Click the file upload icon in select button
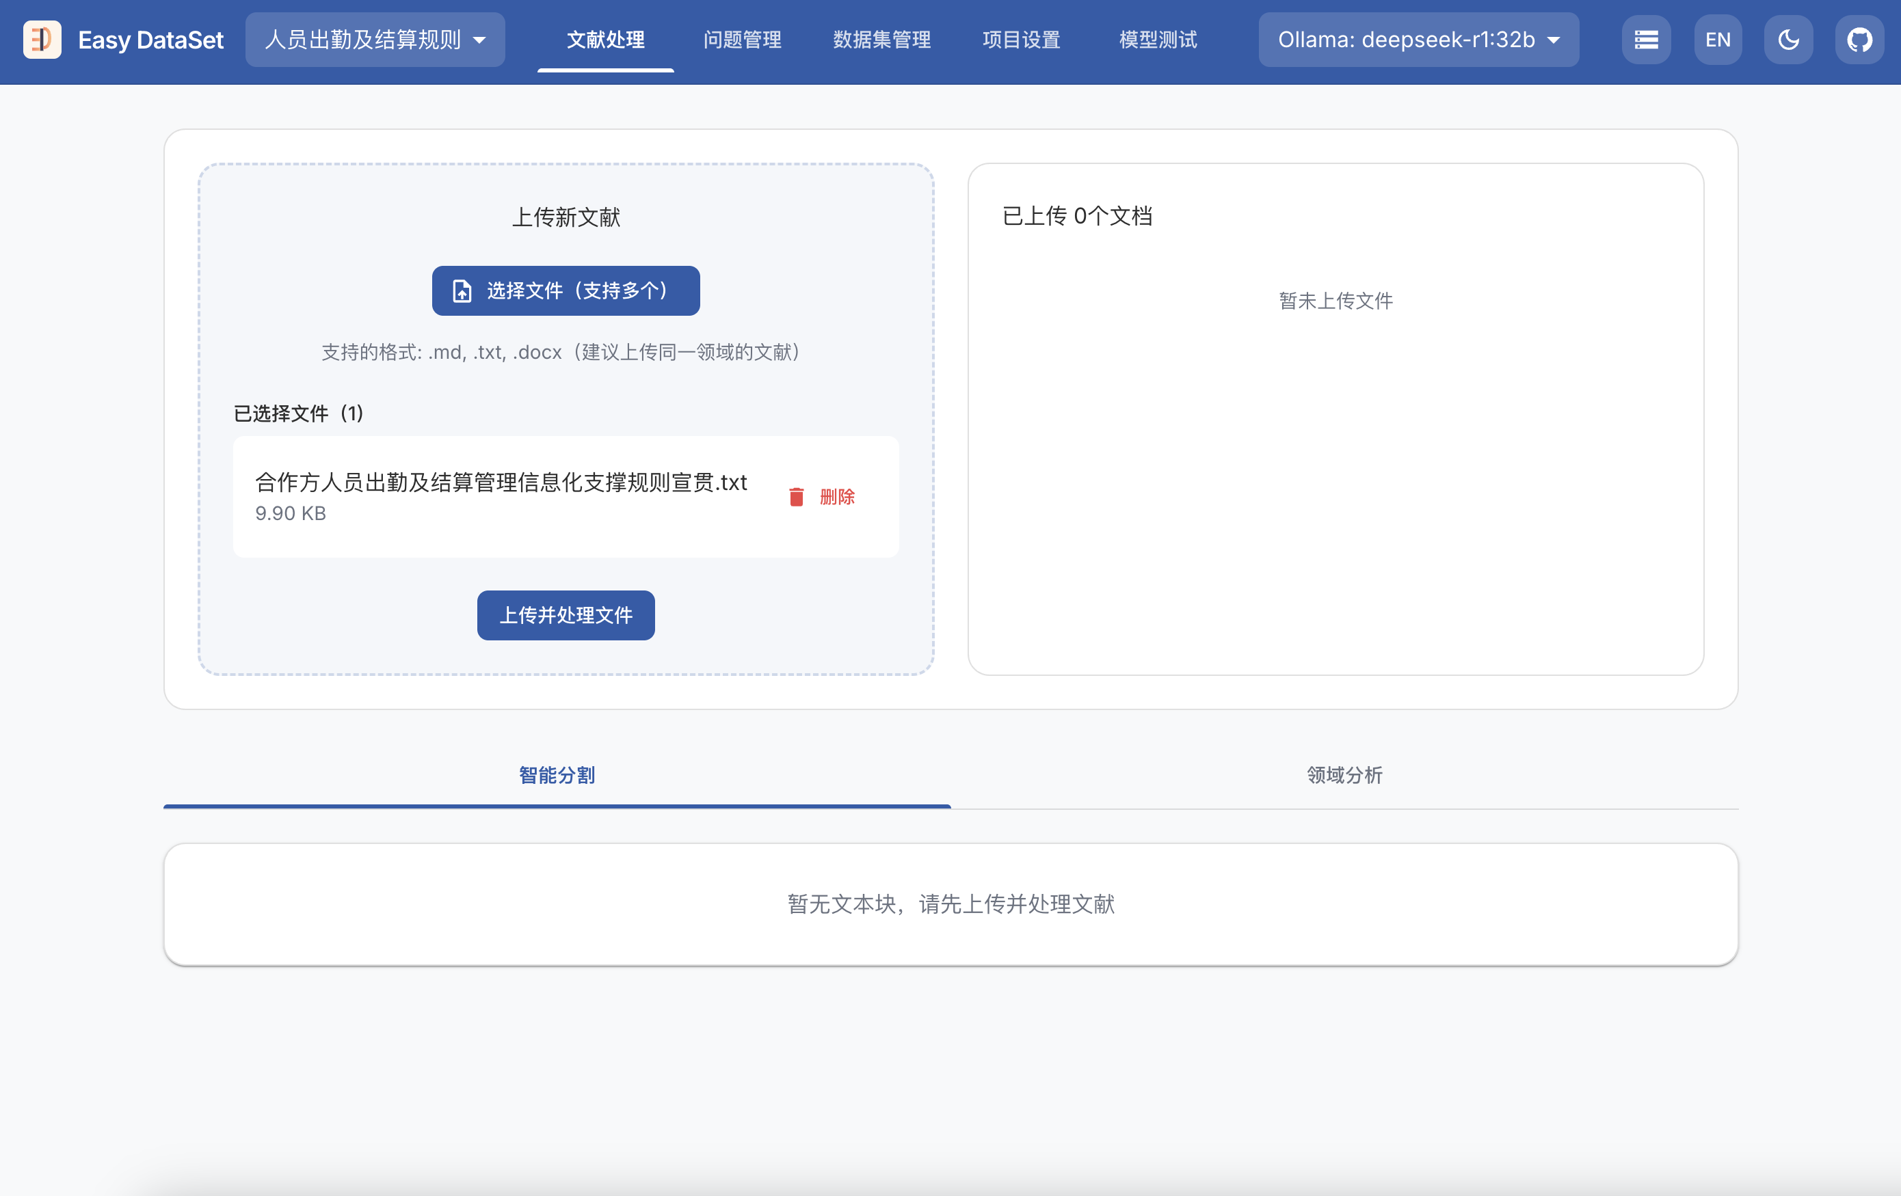The width and height of the screenshot is (1901, 1196). (462, 291)
